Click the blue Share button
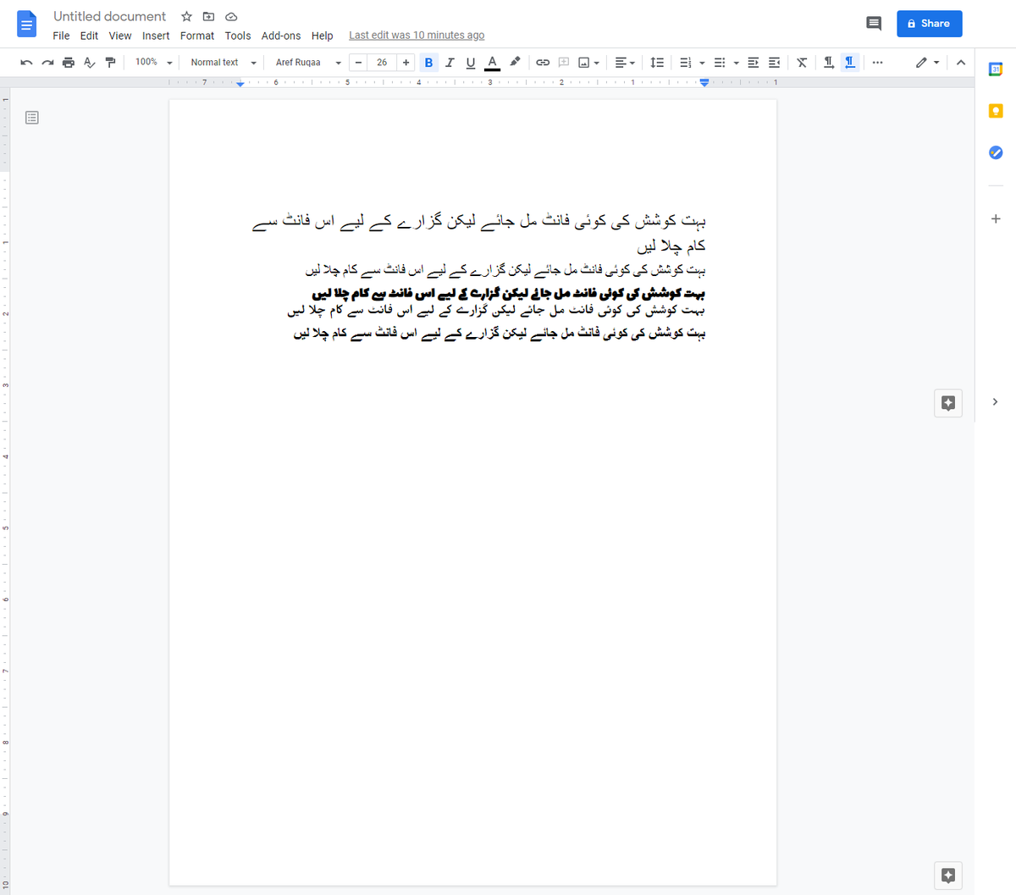1016x895 pixels. tap(930, 24)
